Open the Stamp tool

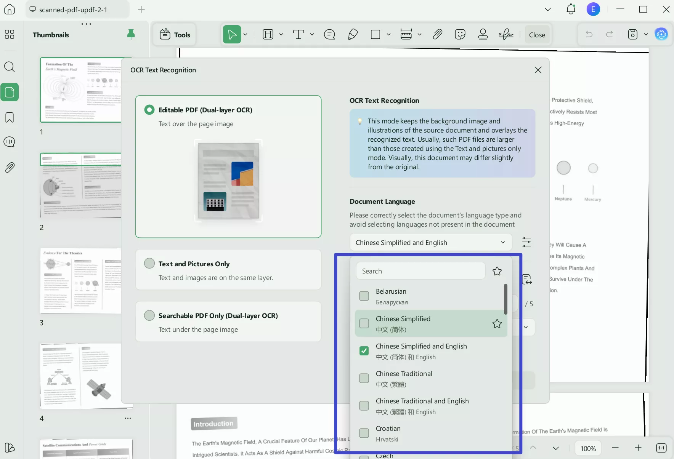483,34
